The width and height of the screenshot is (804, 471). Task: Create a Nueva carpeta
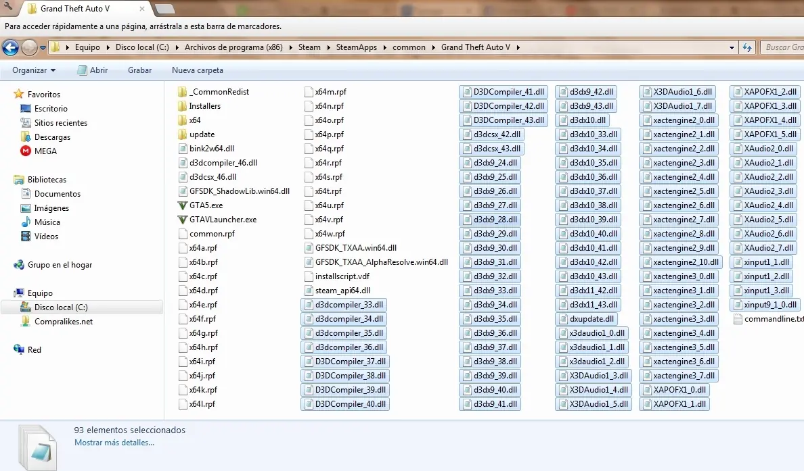tap(198, 70)
